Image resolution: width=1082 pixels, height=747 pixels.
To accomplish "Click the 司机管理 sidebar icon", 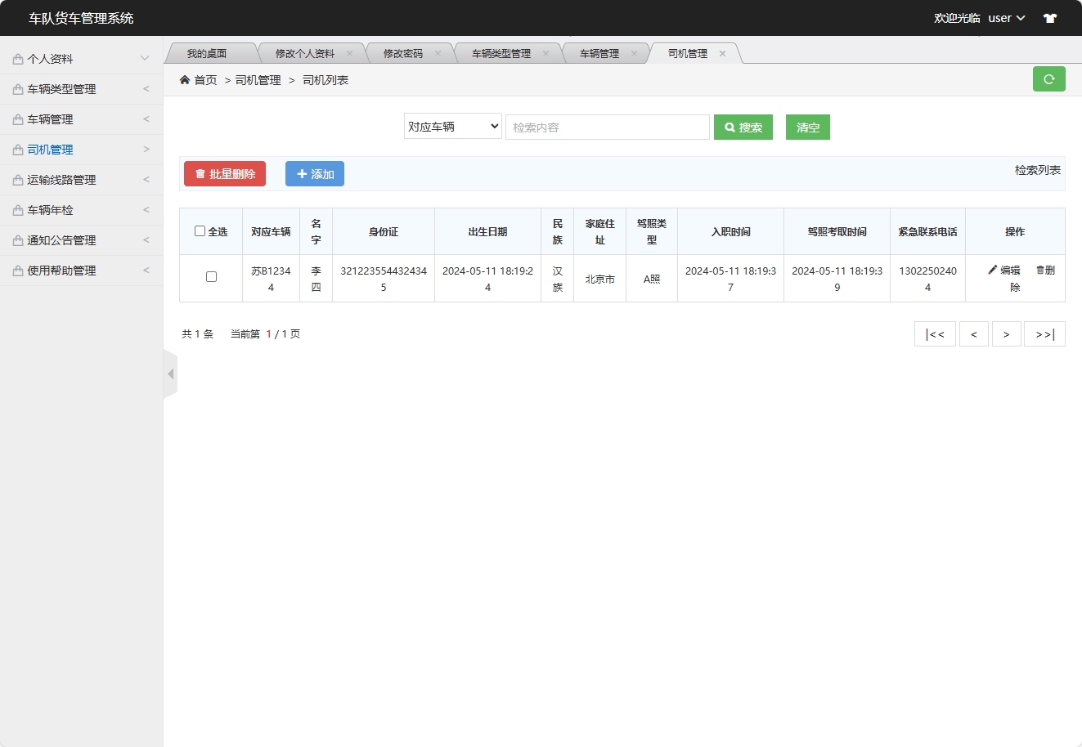I will pos(16,150).
